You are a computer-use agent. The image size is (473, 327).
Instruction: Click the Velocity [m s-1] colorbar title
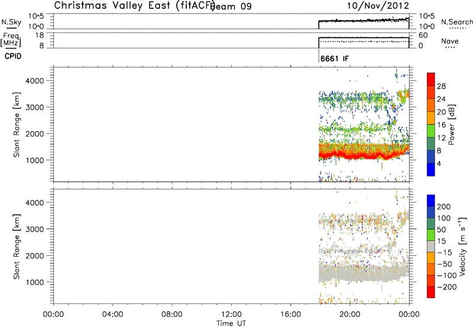[x=462, y=246]
